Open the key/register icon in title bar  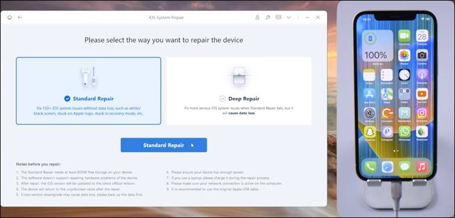[268, 17]
